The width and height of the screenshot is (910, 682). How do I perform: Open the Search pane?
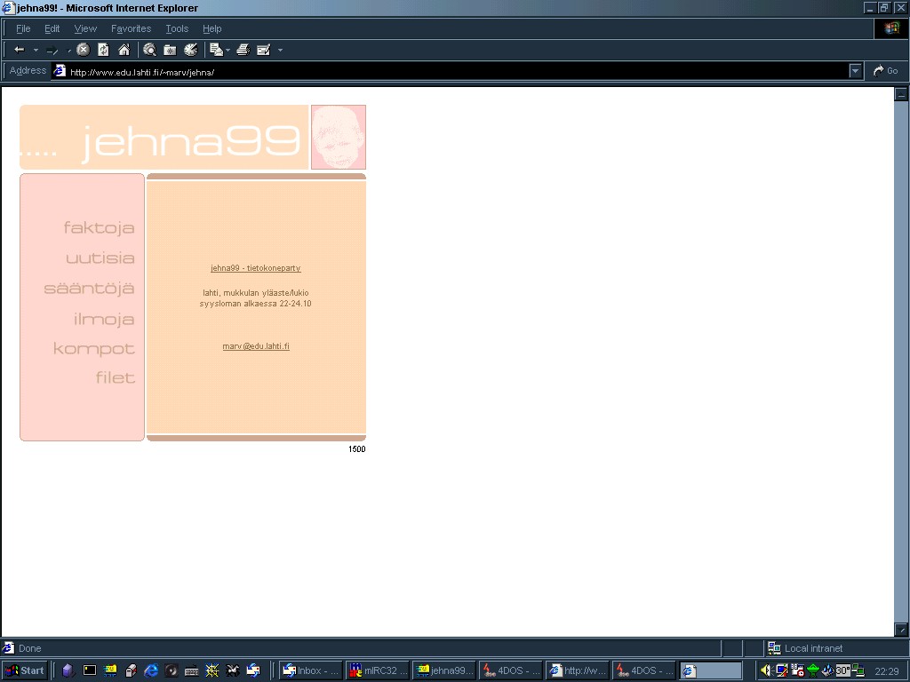tap(149, 50)
